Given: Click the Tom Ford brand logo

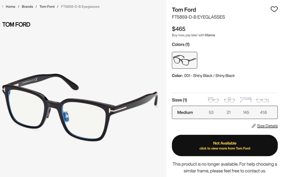Looking at the screenshot, I should [x=16, y=24].
